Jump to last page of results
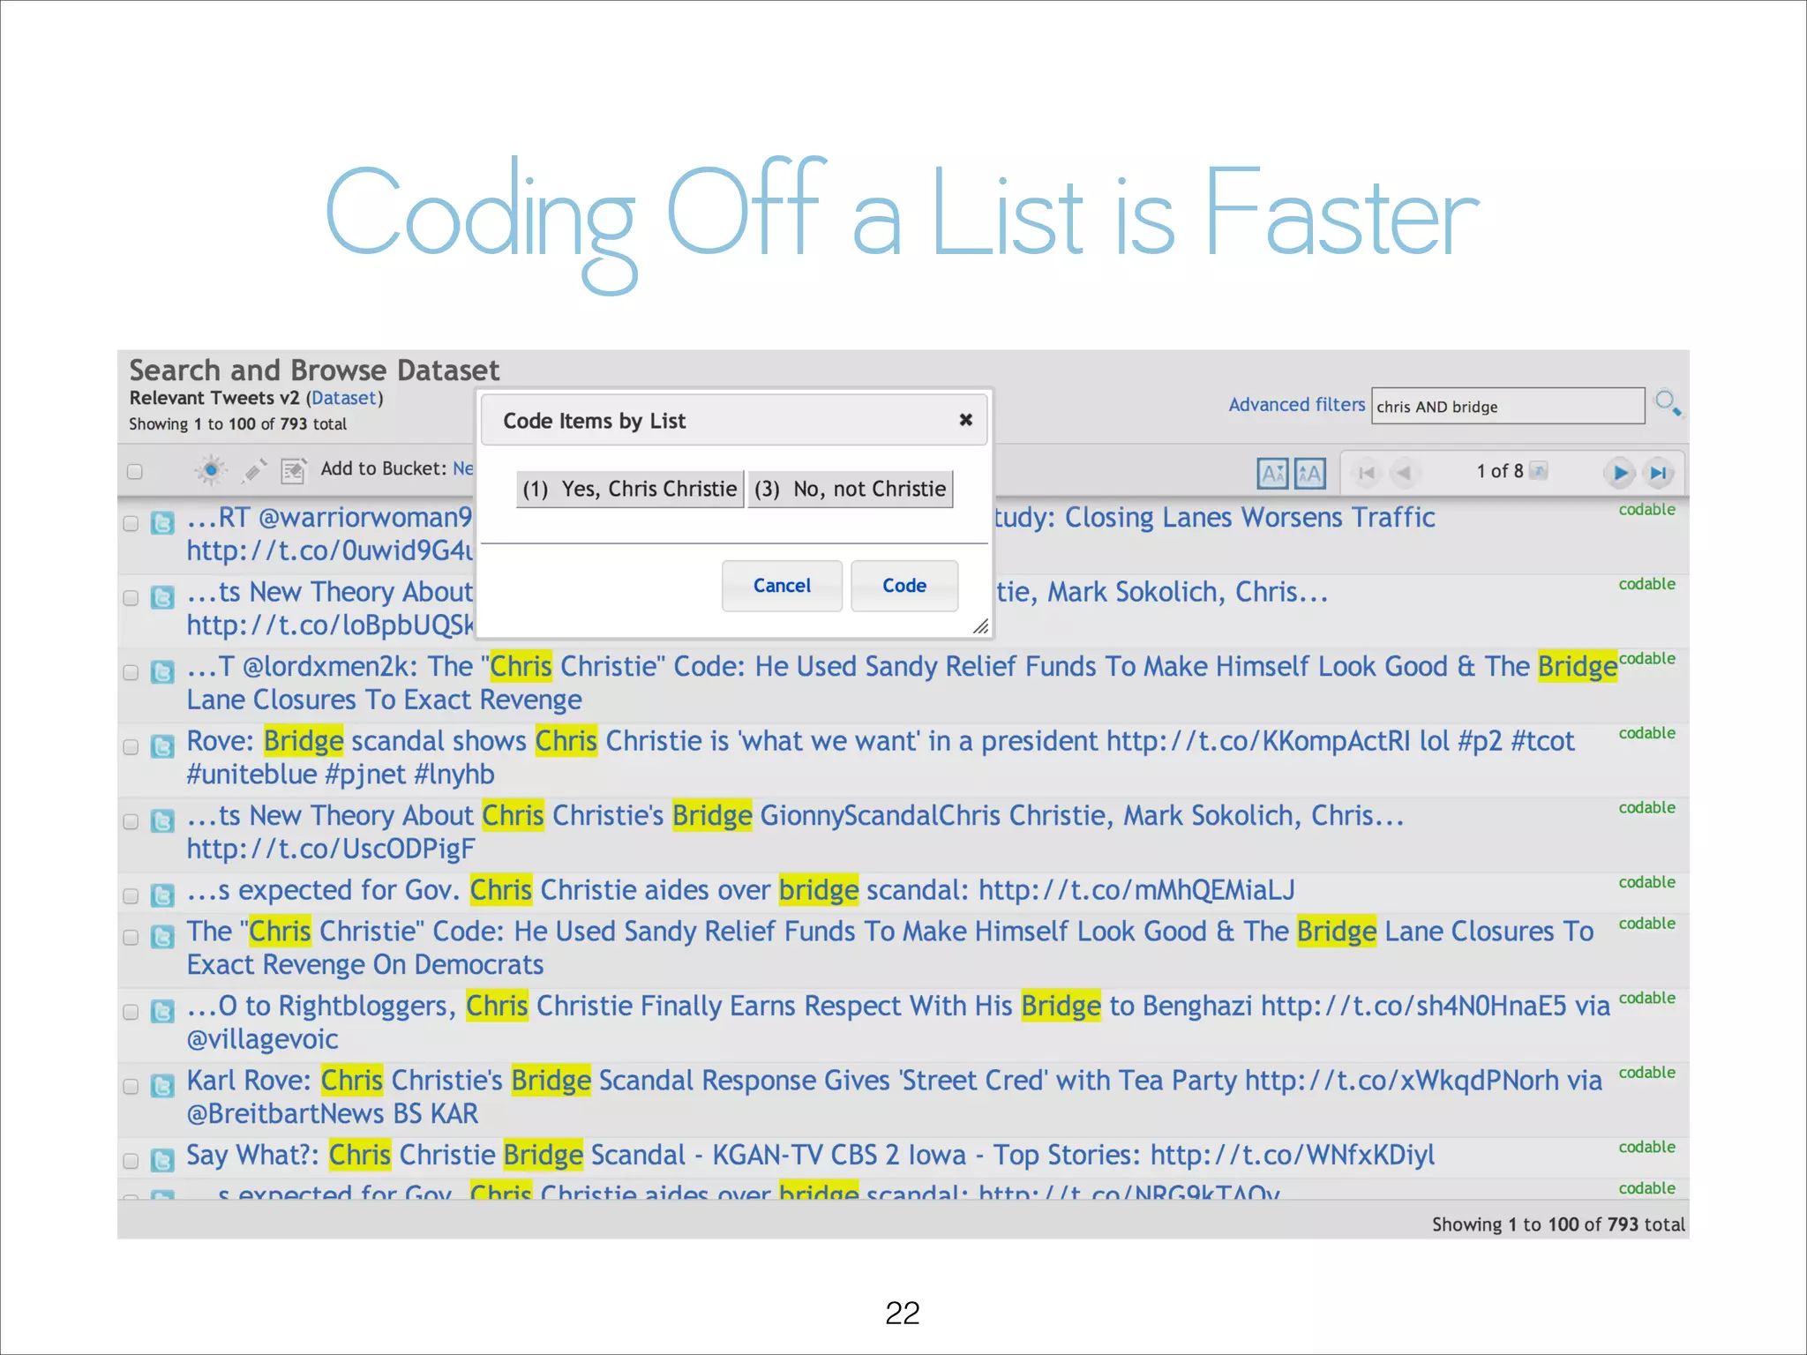 1659,473
